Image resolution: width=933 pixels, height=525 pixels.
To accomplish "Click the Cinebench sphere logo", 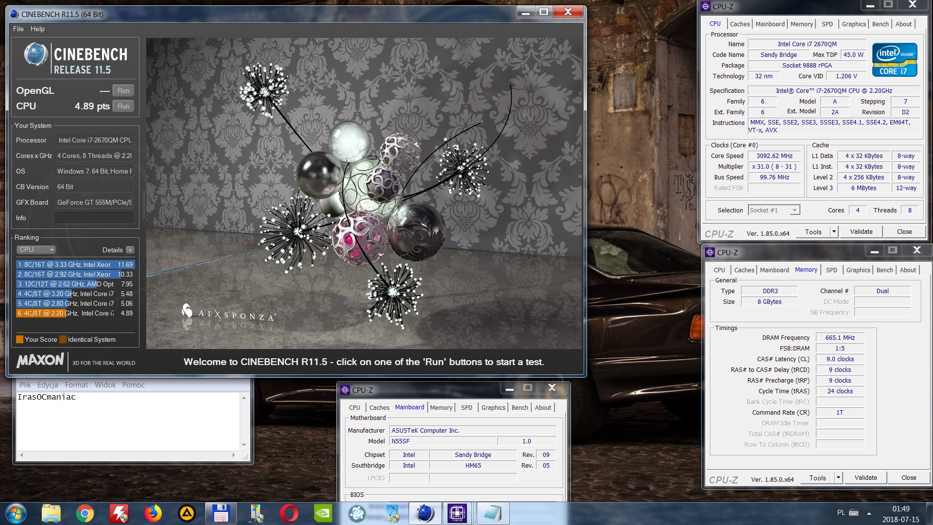I will point(35,54).
